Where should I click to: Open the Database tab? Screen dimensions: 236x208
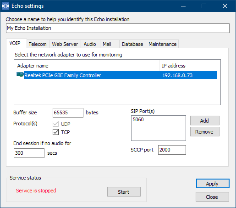(132, 44)
